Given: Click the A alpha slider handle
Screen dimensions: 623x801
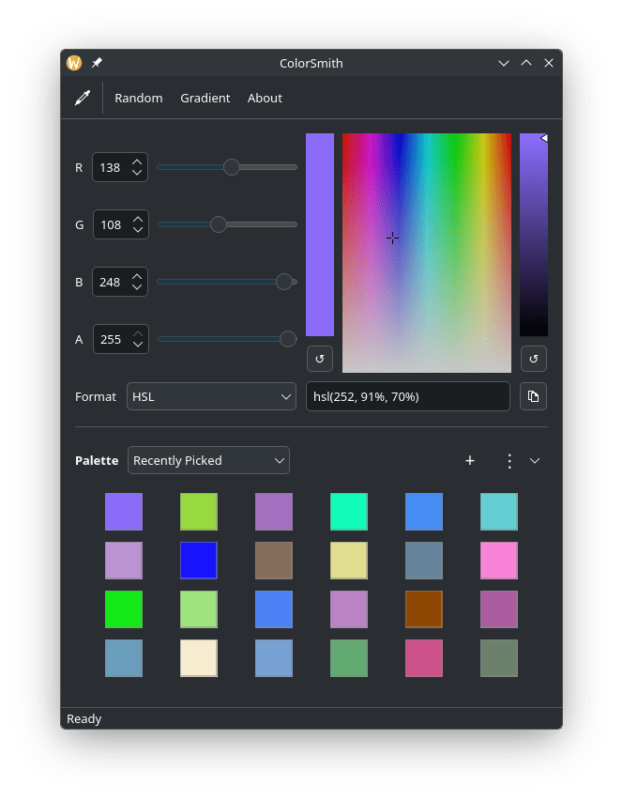Looking at the screenshot, I should pos(288,339).
